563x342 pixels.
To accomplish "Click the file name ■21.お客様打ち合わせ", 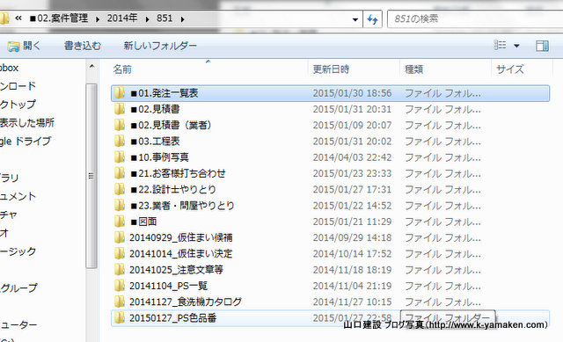I will pos(178,173).
